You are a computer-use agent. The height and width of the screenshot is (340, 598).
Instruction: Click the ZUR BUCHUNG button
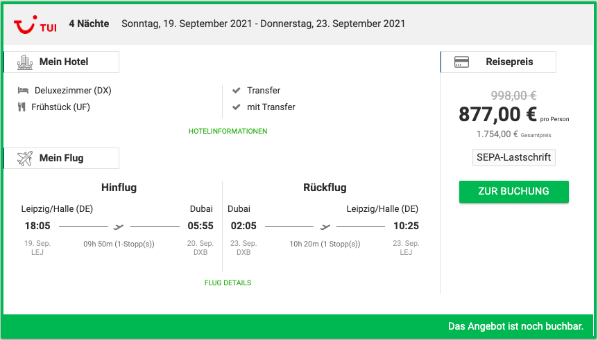click(514, 192)
